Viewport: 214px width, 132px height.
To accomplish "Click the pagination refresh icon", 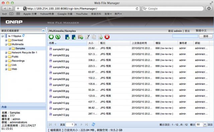I will (93, 125).
